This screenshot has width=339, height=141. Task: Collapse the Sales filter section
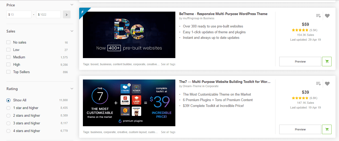point(72,31)
